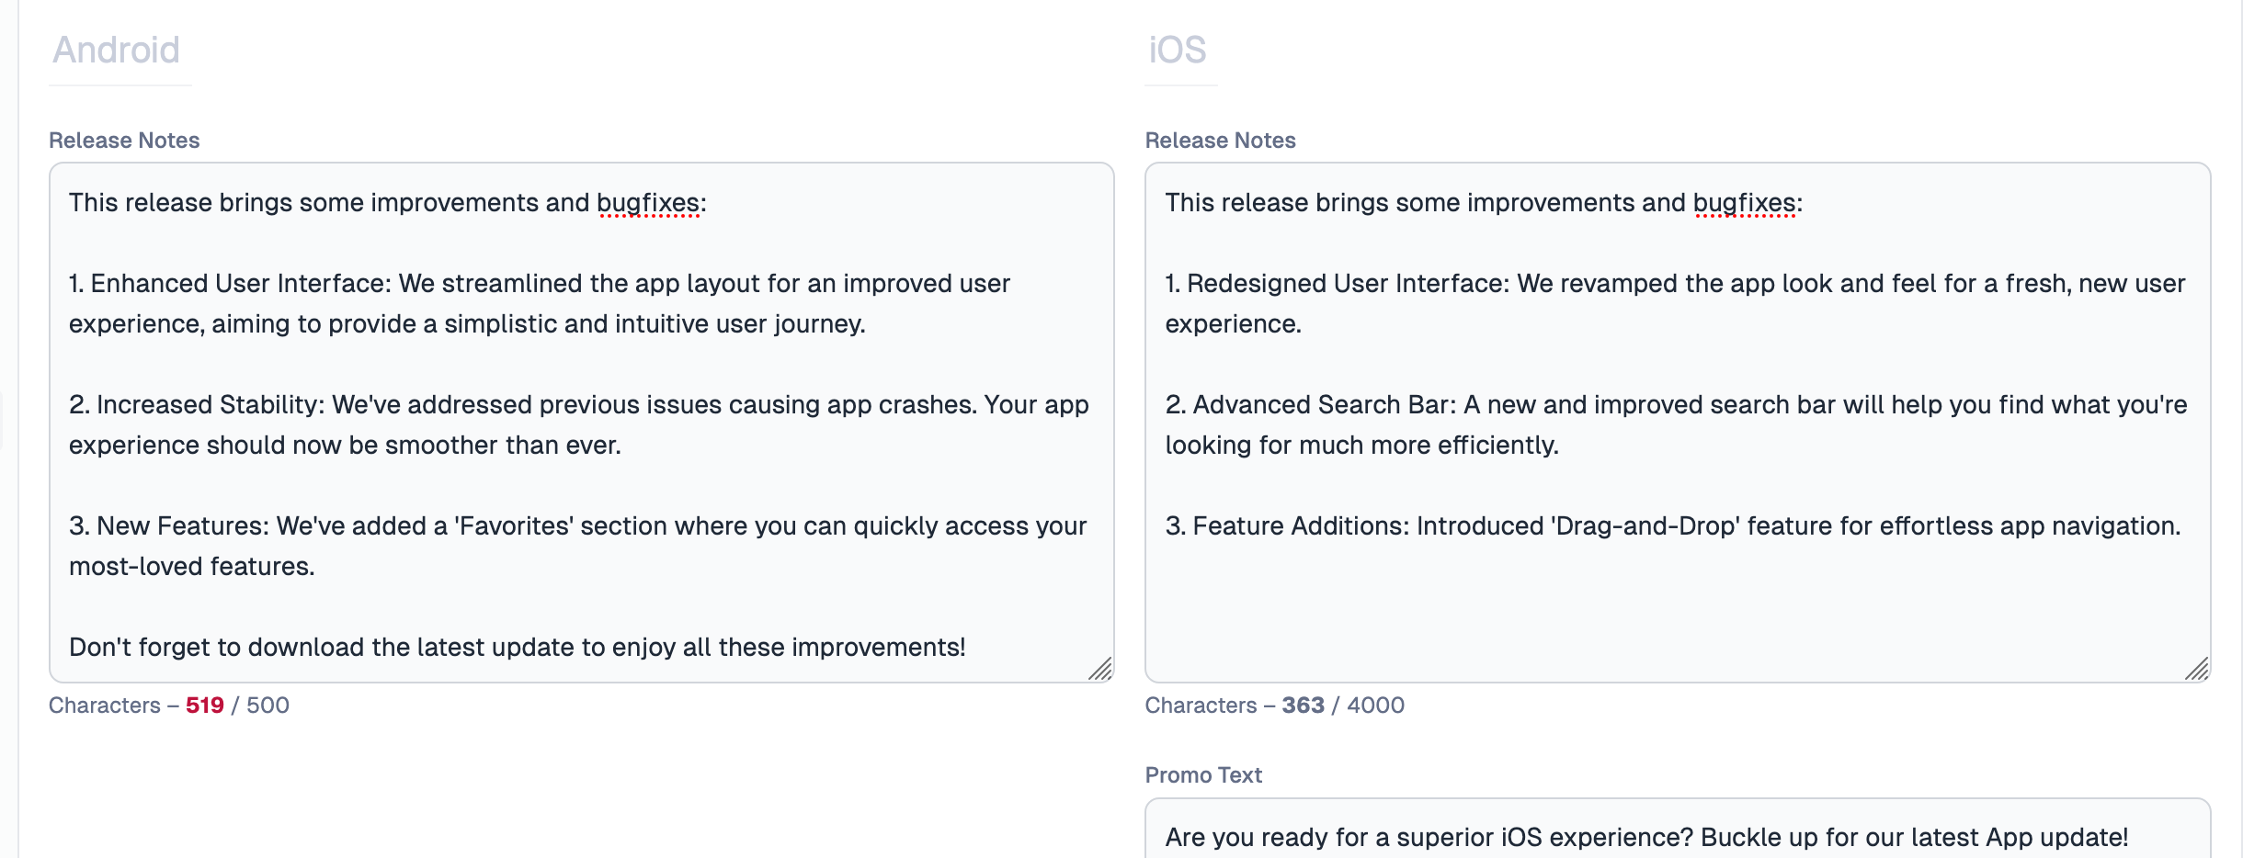The width and height of the screenshot is (2243, 858).
Task: Grab the Android release notes resize handle
Action: [x=1100, y=669]
